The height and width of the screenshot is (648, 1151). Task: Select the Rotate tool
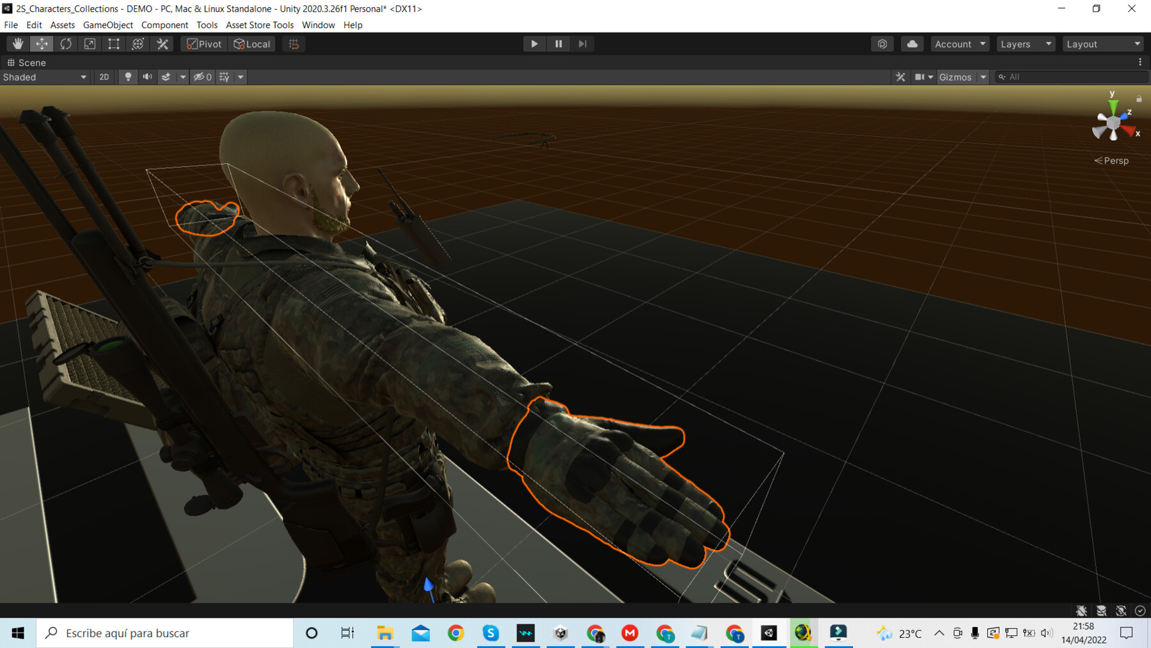pos(66,44)
